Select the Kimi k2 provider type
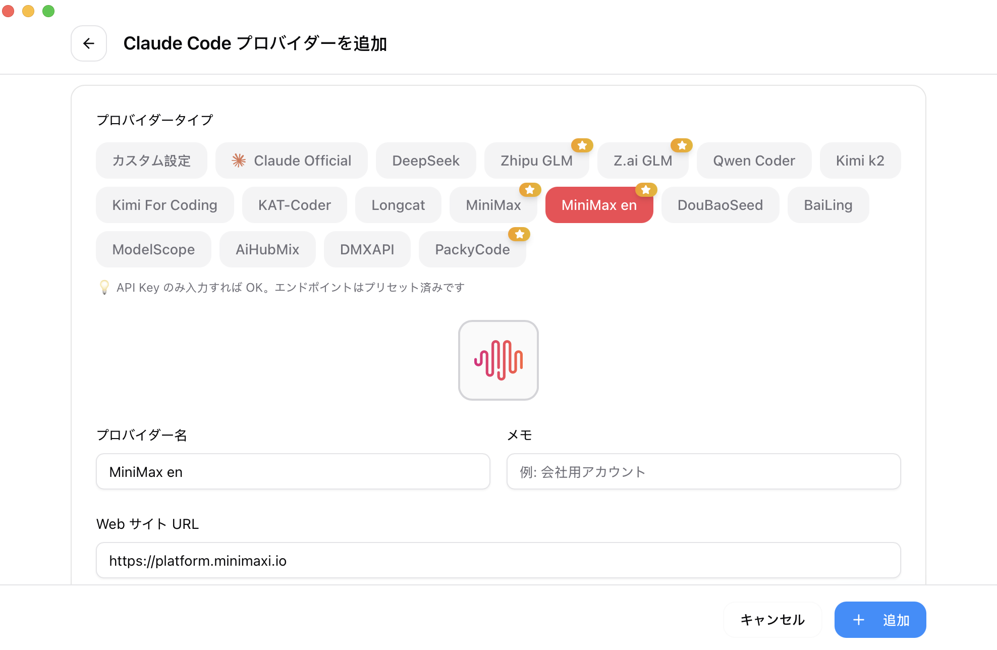Viewport: 997px width, 650px height. click(x=860, y=160)
